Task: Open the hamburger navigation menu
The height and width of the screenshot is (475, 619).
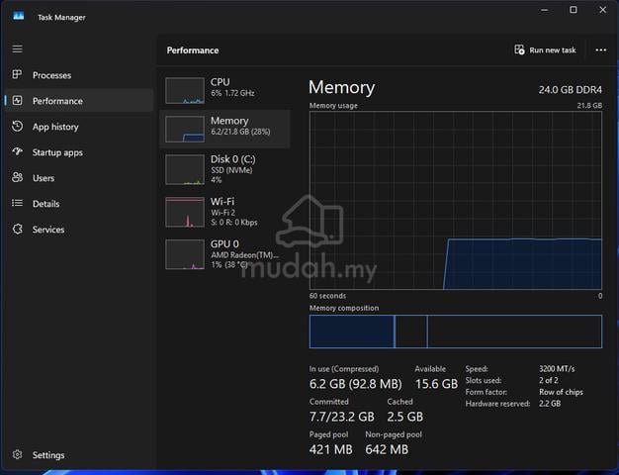Action: [17, 49]
